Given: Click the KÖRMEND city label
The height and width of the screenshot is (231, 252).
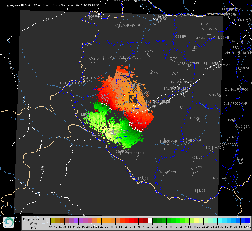Looking at the screenshot, I should tap(90, 78).
